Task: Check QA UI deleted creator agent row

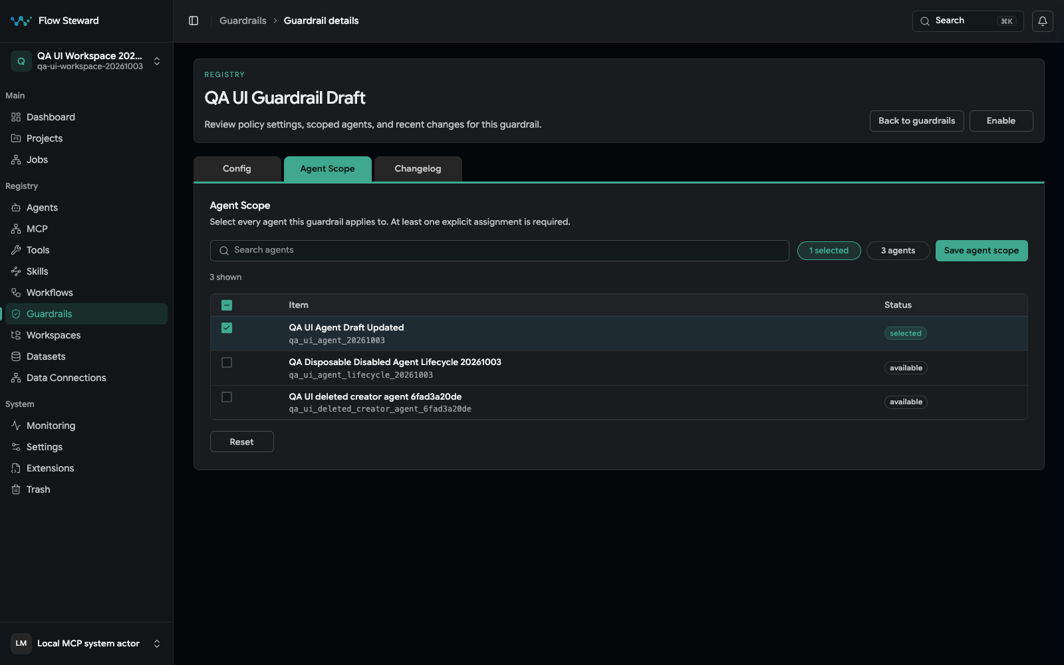Action: 227,397
